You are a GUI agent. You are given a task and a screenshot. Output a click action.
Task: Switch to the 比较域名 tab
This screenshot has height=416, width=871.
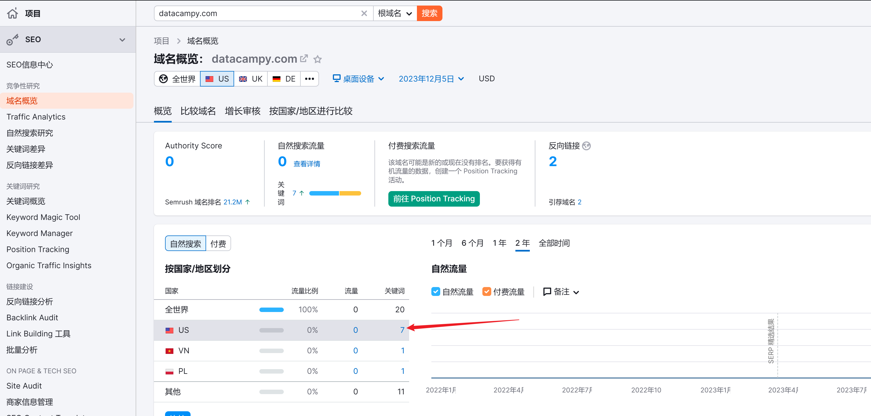click(x=198, y=111)
